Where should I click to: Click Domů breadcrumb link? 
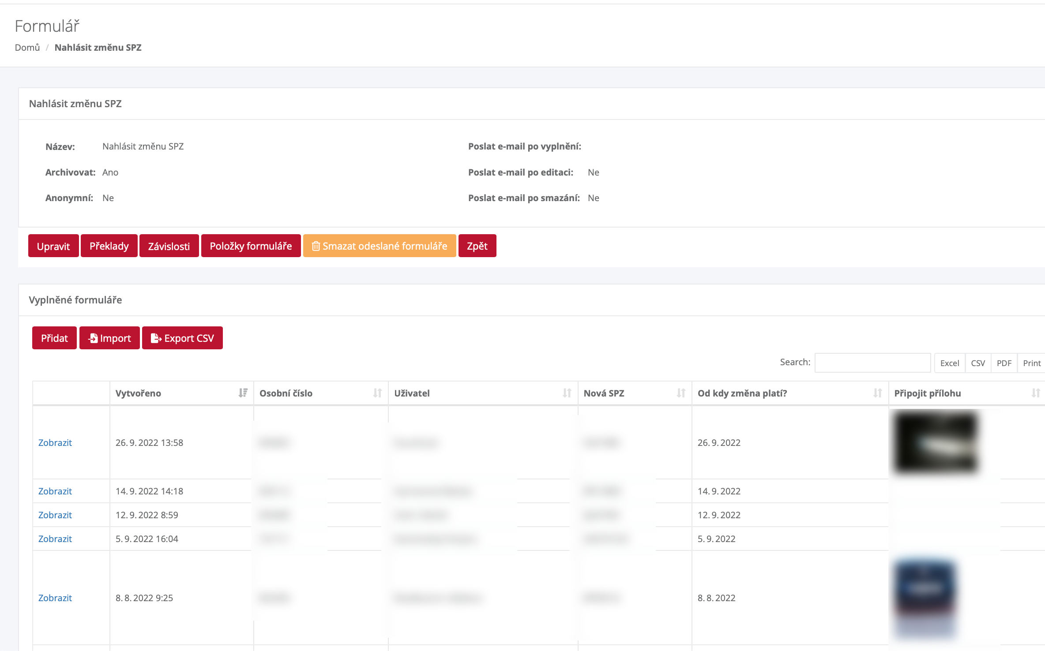click(x=27, y=48)
